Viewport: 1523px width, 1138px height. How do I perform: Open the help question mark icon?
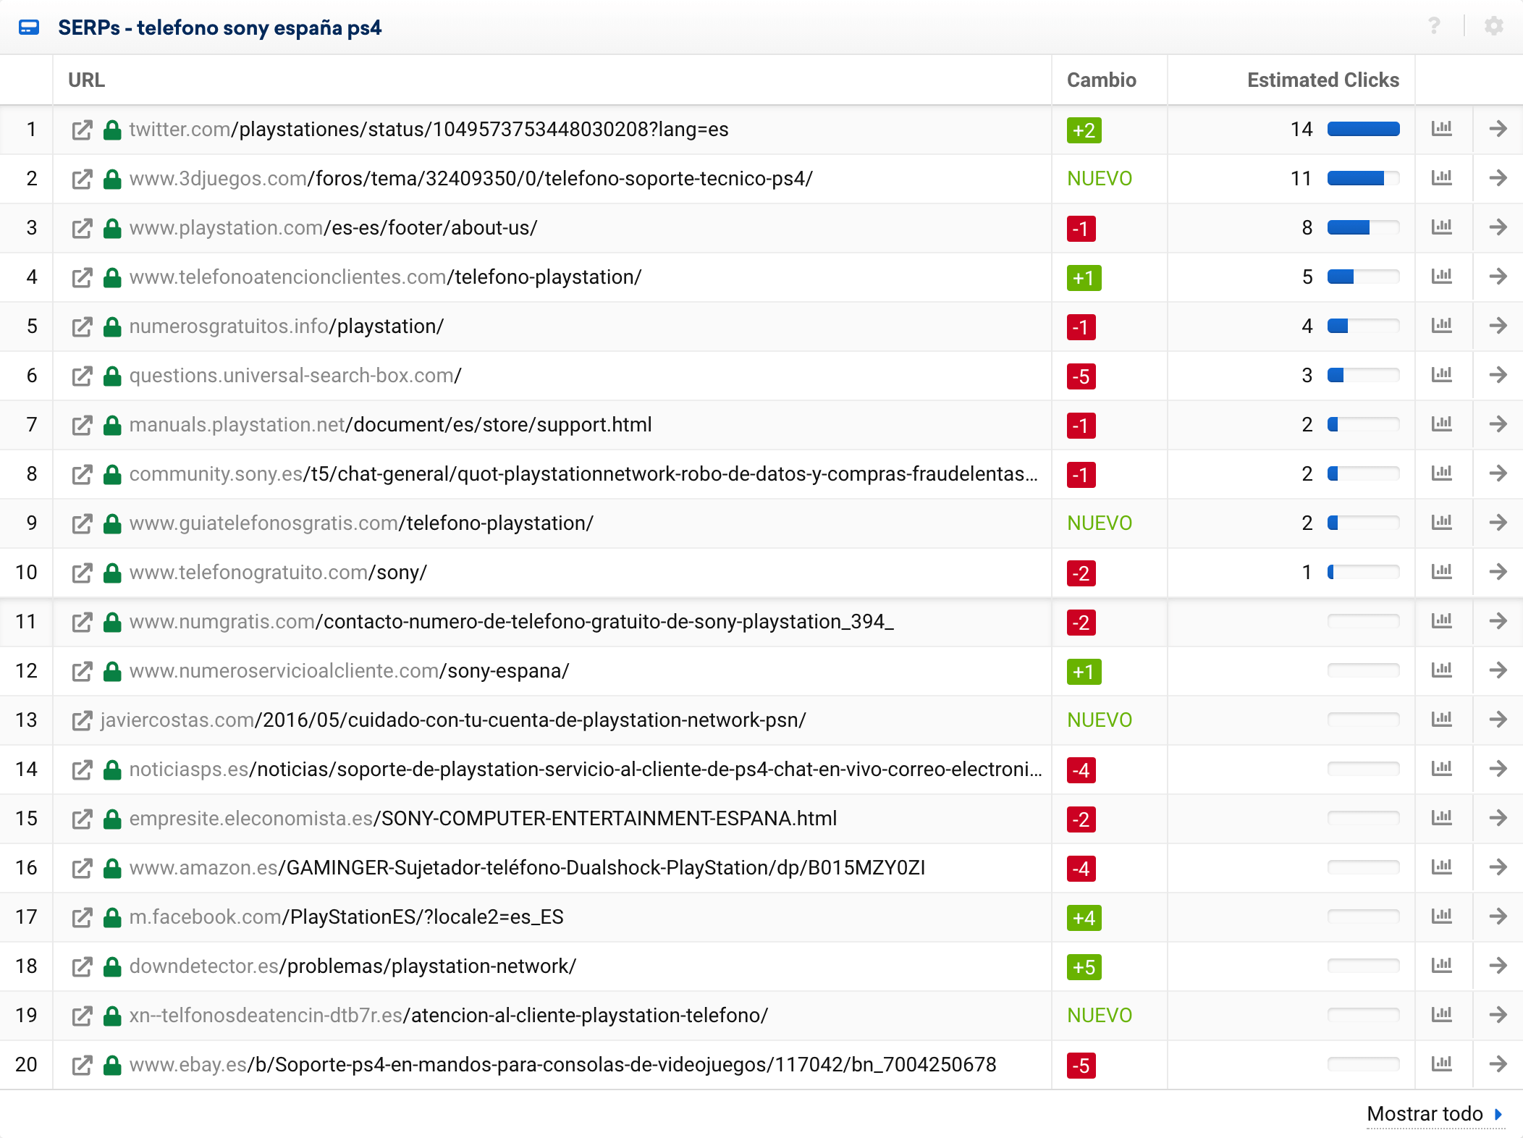click(x=1434, y=27)
